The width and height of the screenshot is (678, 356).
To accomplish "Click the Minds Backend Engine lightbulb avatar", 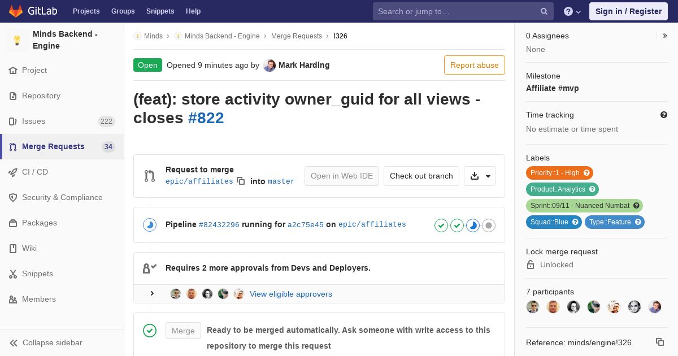I will coord(17,40).
